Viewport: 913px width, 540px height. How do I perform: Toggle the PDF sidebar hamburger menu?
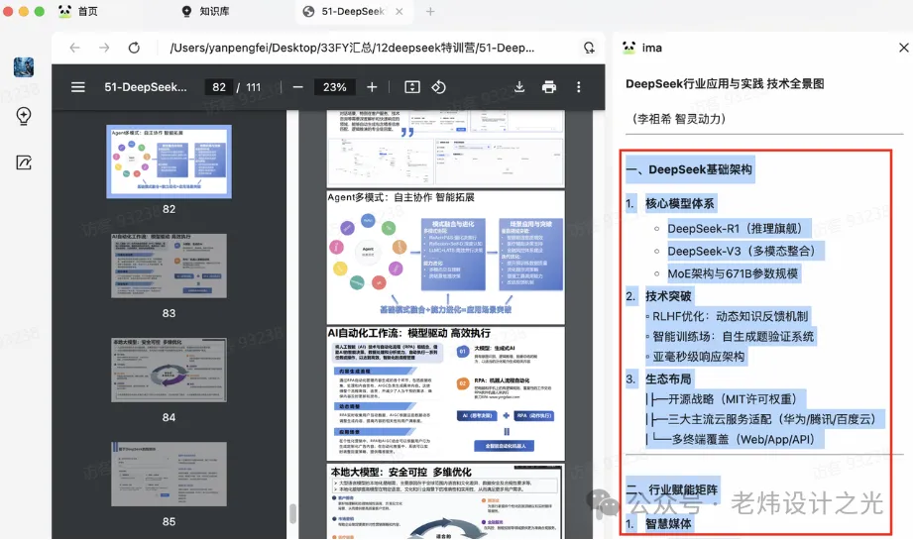(x=78, y=87)
